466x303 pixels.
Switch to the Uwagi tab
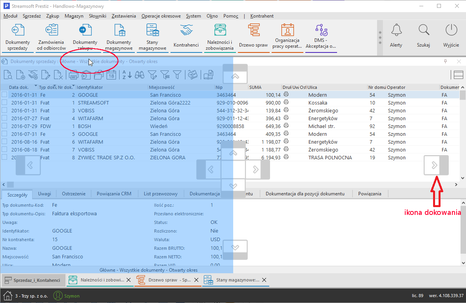tap(45, 194)
